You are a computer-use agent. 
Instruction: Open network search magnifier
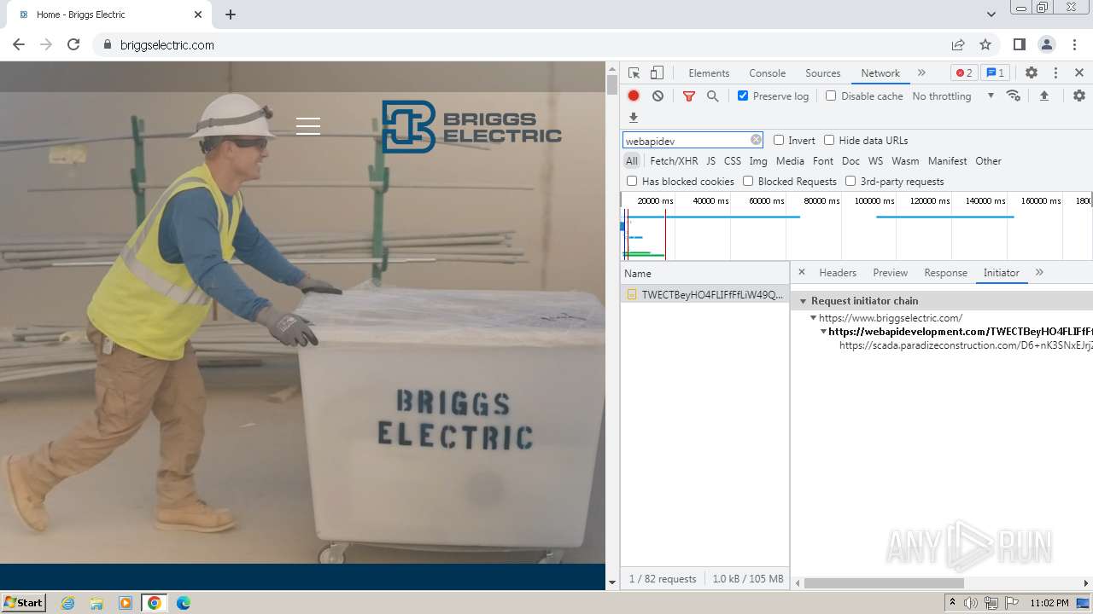pos(713,96)
